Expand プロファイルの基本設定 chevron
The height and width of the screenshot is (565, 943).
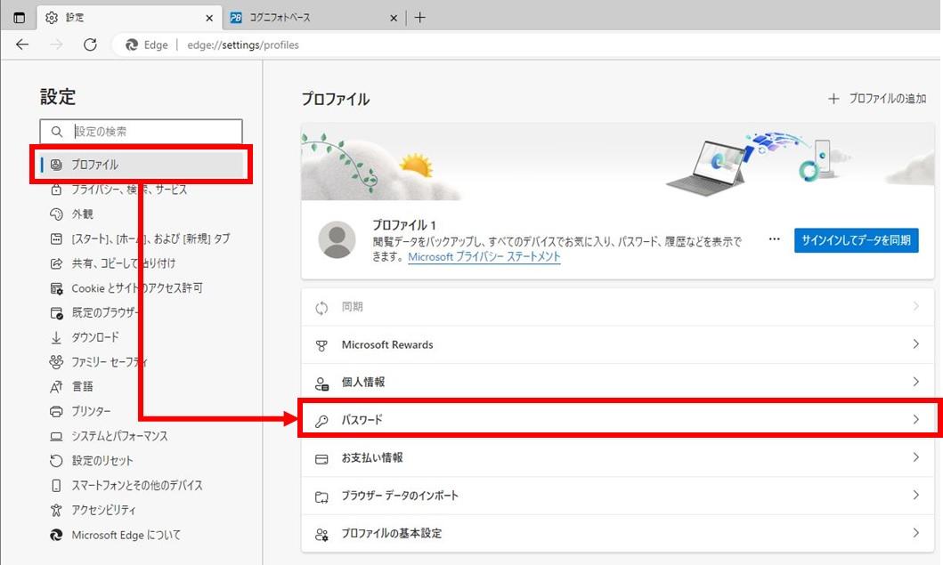(915, 533)
